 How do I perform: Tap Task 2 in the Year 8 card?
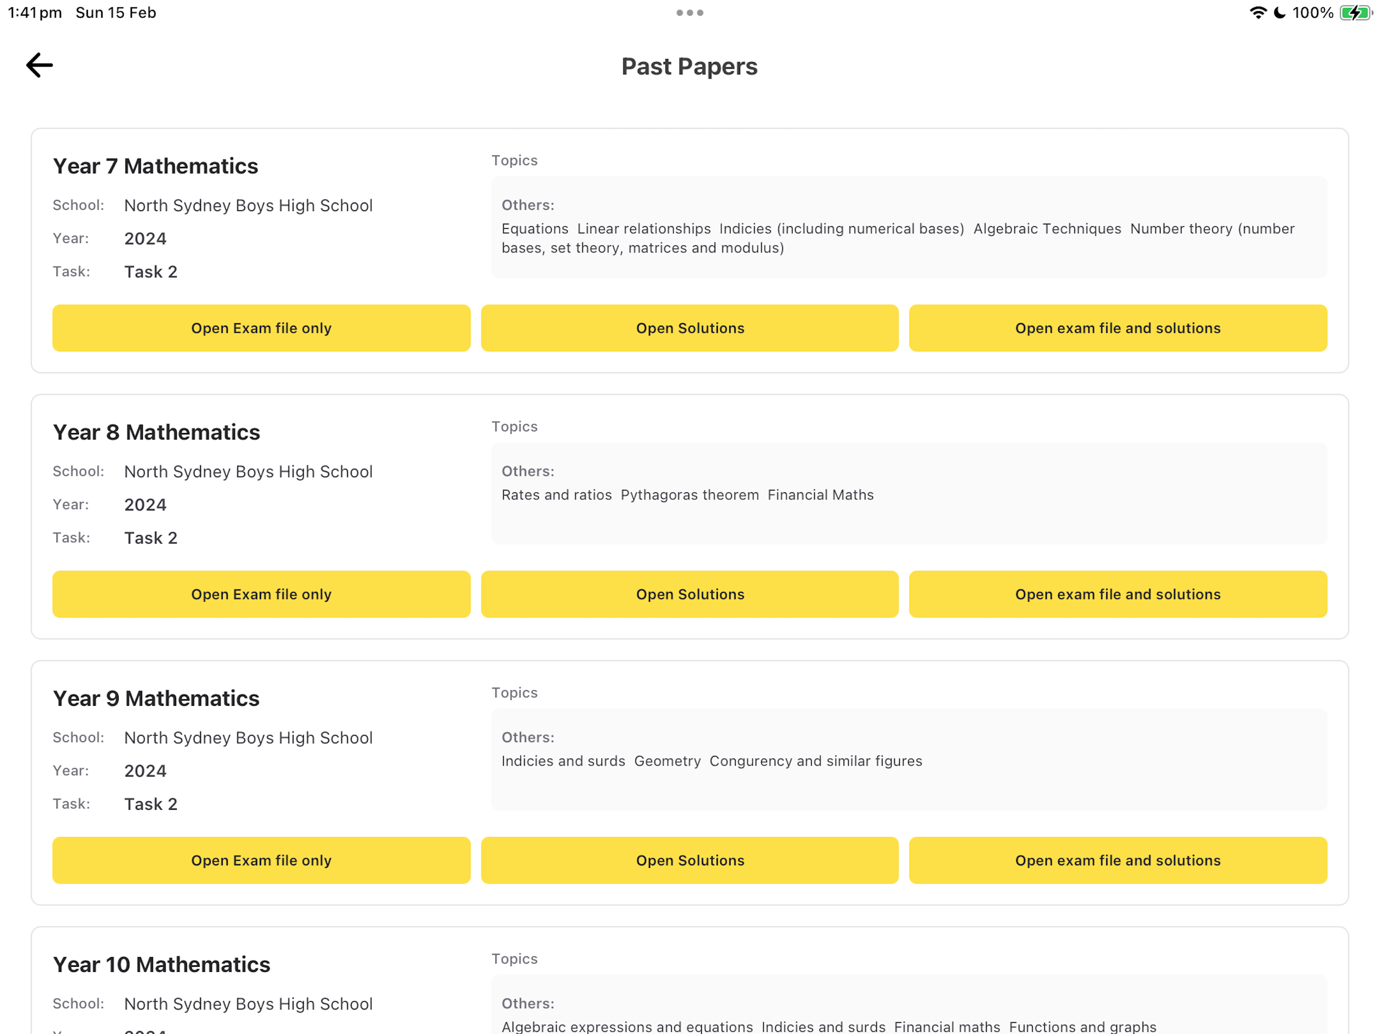coord(151,538)
